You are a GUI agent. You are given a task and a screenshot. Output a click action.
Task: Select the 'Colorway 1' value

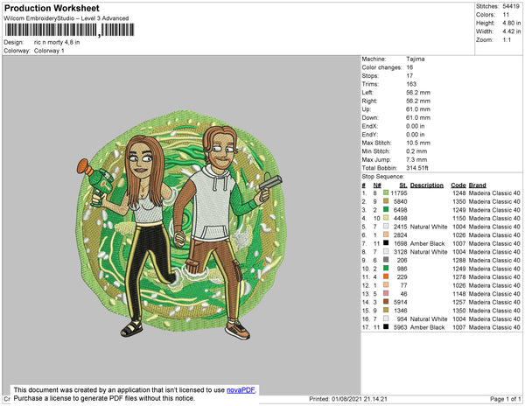[x=49, y=51]
